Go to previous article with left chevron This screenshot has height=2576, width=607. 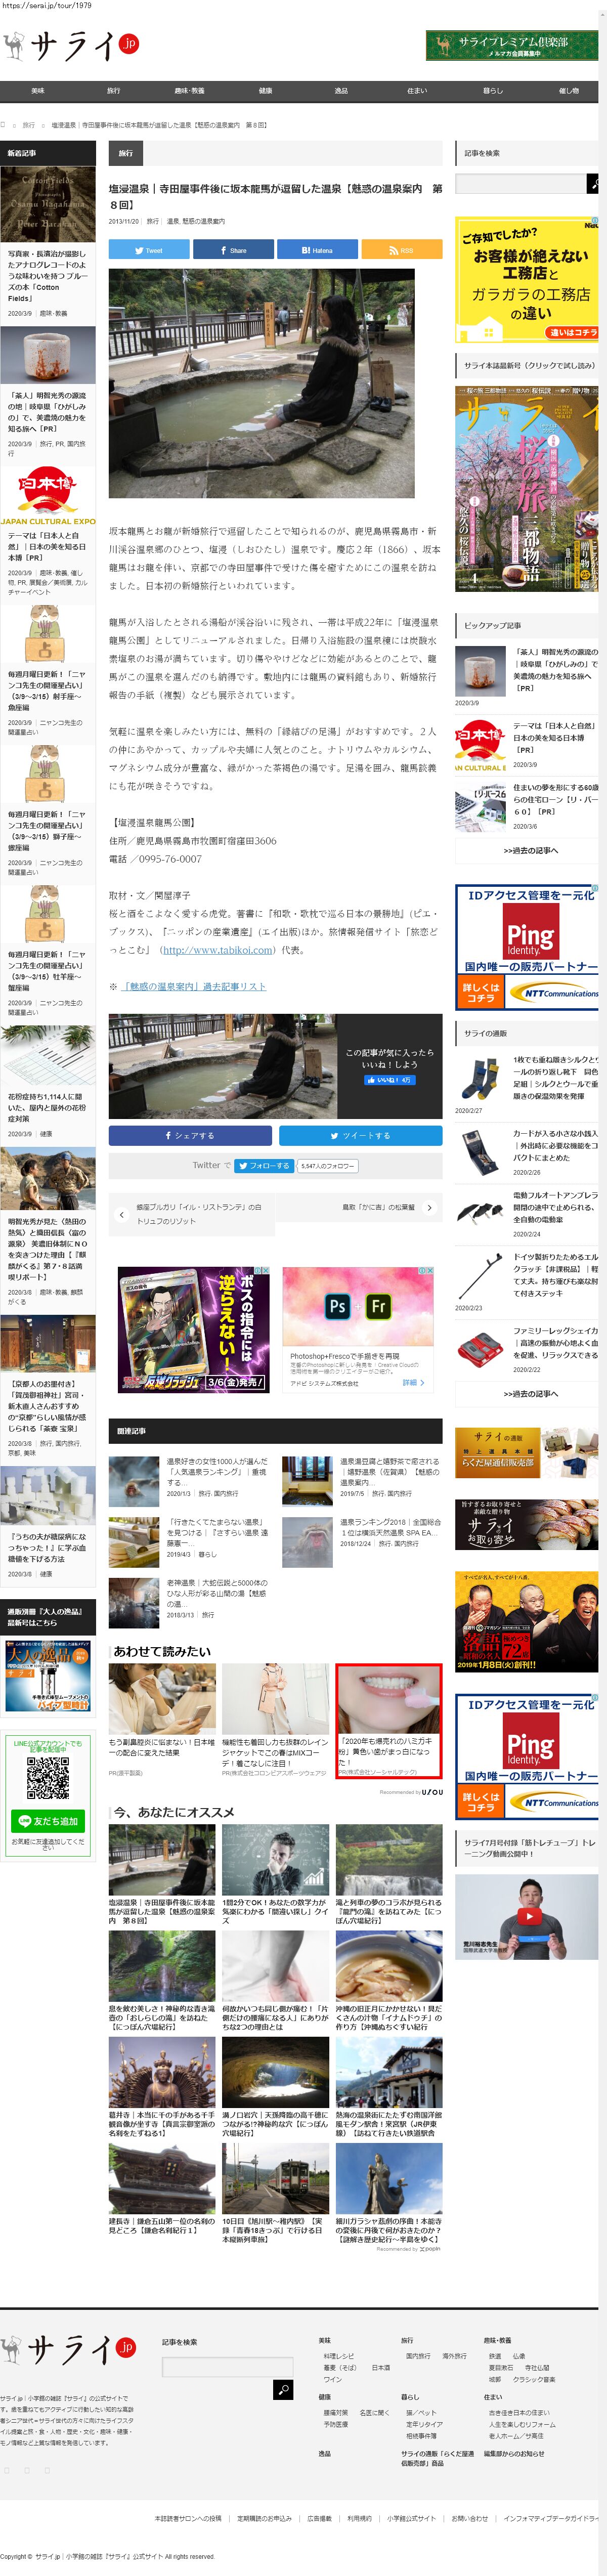tap(121, 1214)
